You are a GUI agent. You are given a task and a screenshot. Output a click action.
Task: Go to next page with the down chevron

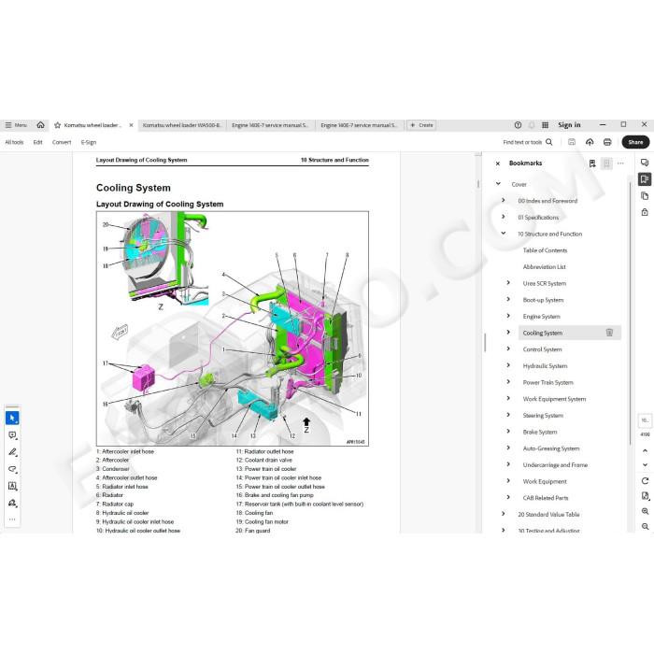pos(645,465)
